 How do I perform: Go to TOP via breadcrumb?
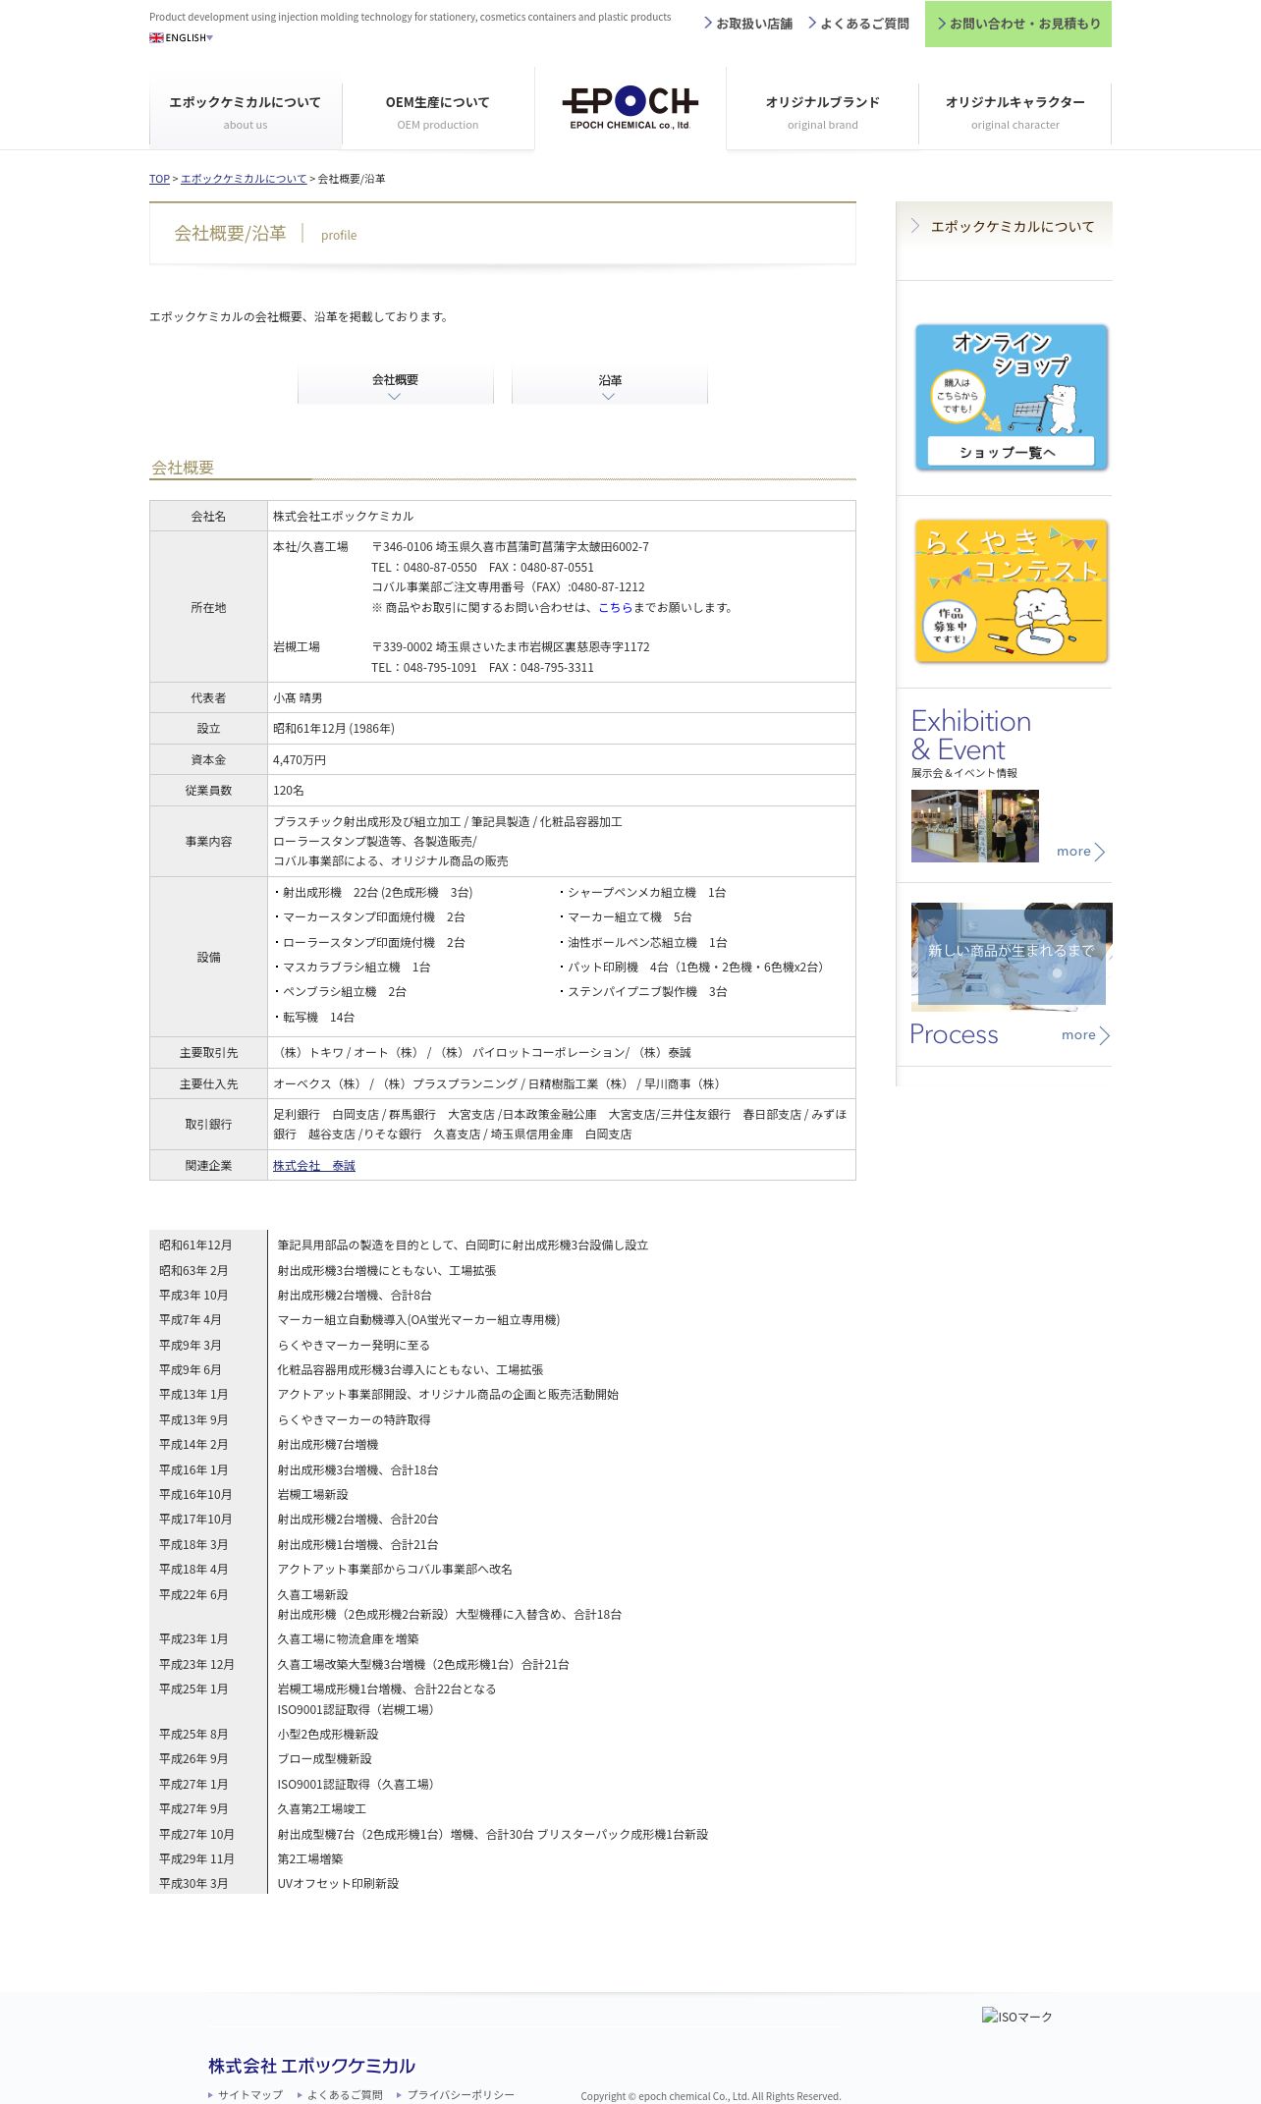[x=159, y=179]
